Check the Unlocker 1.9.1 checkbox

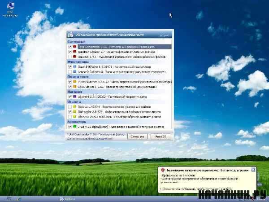coord(69,57)
